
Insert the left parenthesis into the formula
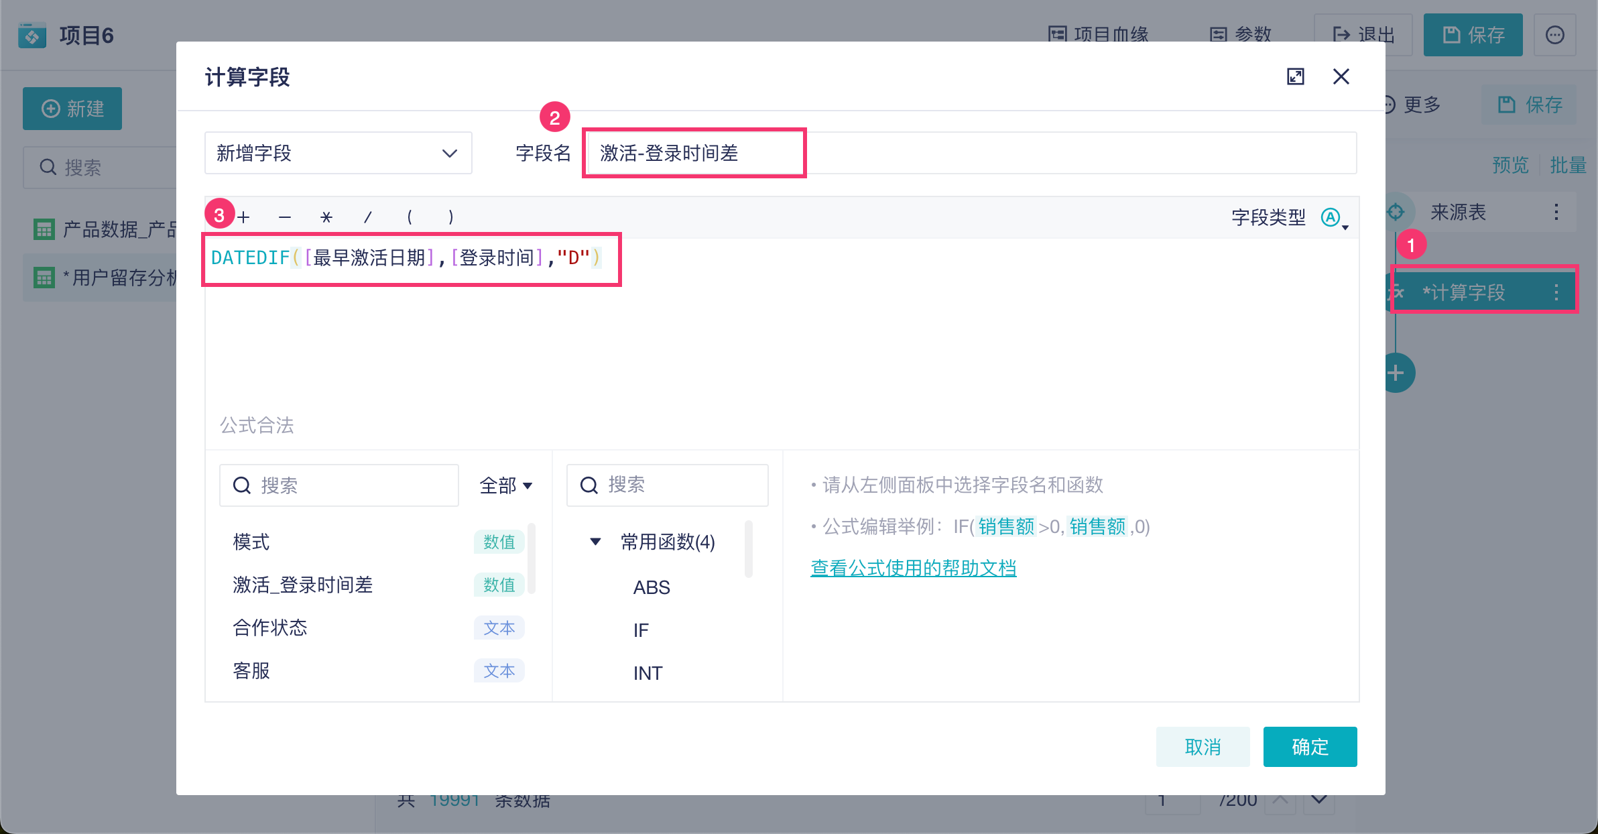[410, 217]
